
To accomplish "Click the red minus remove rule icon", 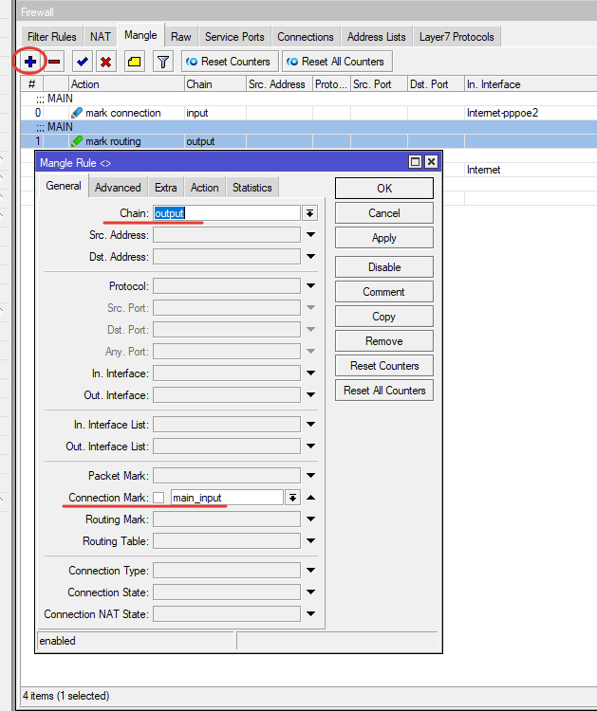I will point(54,62).
